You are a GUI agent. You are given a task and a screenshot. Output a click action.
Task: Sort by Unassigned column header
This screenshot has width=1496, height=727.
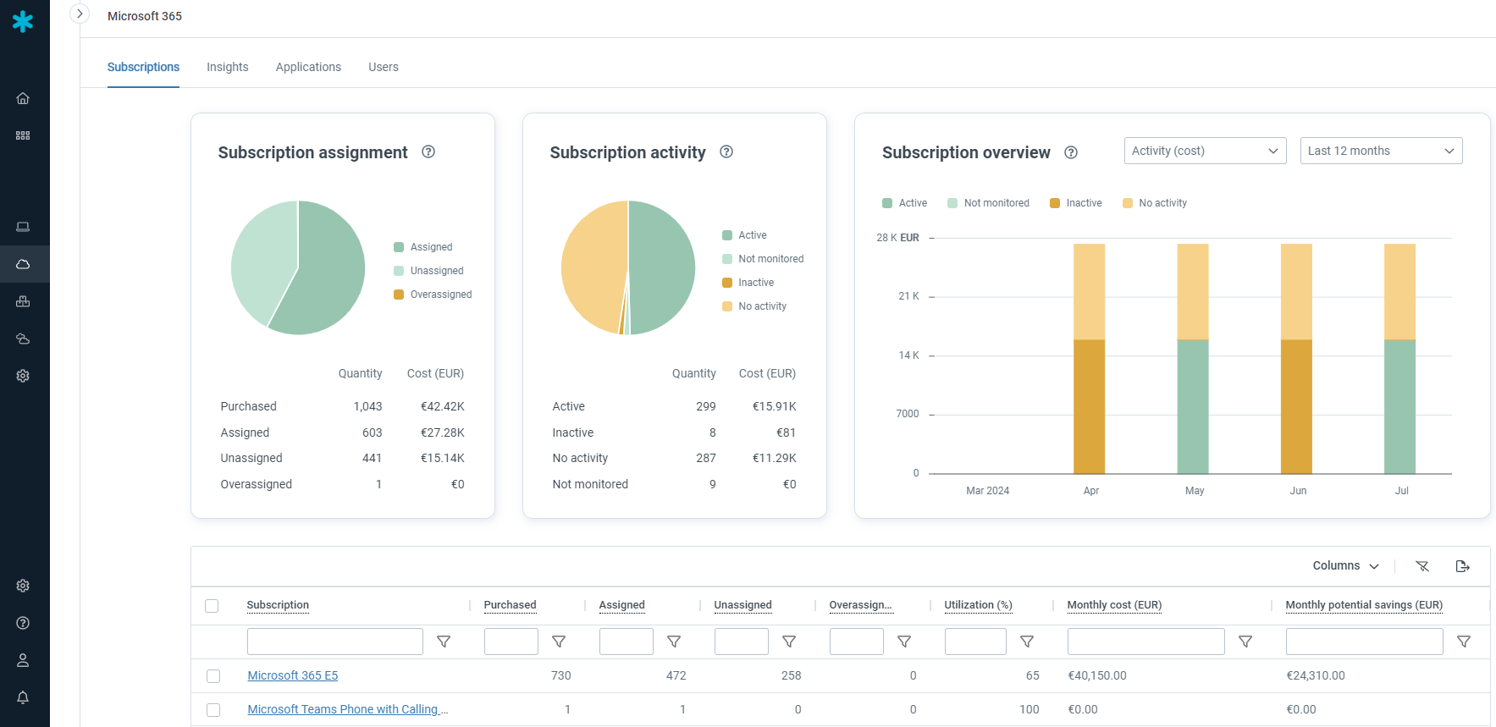coord(742,605)
